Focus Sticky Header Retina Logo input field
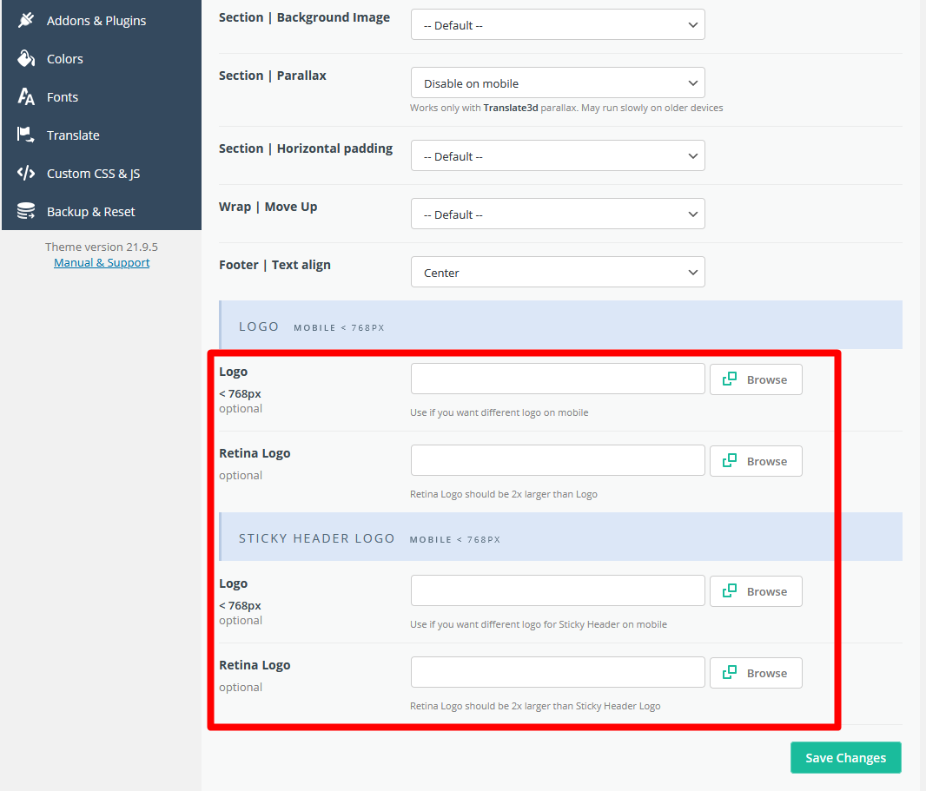Viewport: 926px width, 791px height. pyautogui.click(x=558, y=672)
